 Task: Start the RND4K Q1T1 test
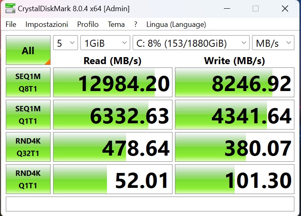(x=28, y=179)
